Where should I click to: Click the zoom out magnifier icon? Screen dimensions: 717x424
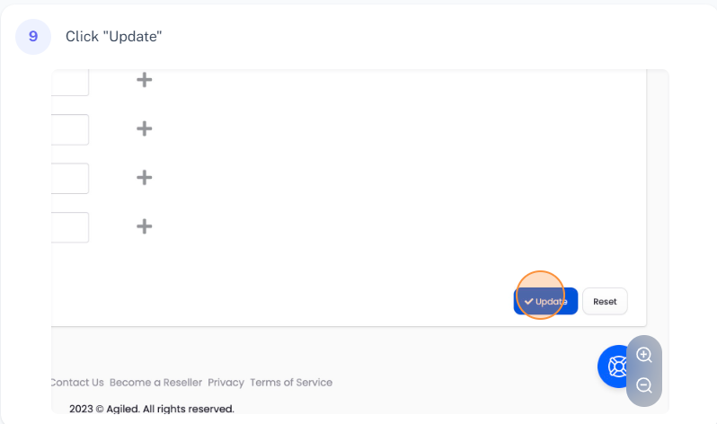(643, 385)
